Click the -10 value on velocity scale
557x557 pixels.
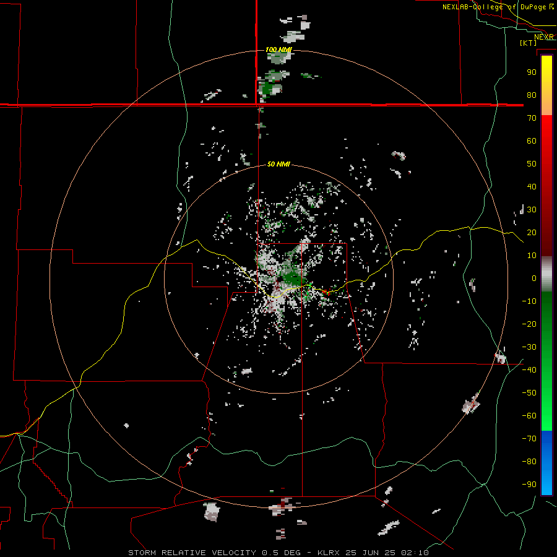529,301
